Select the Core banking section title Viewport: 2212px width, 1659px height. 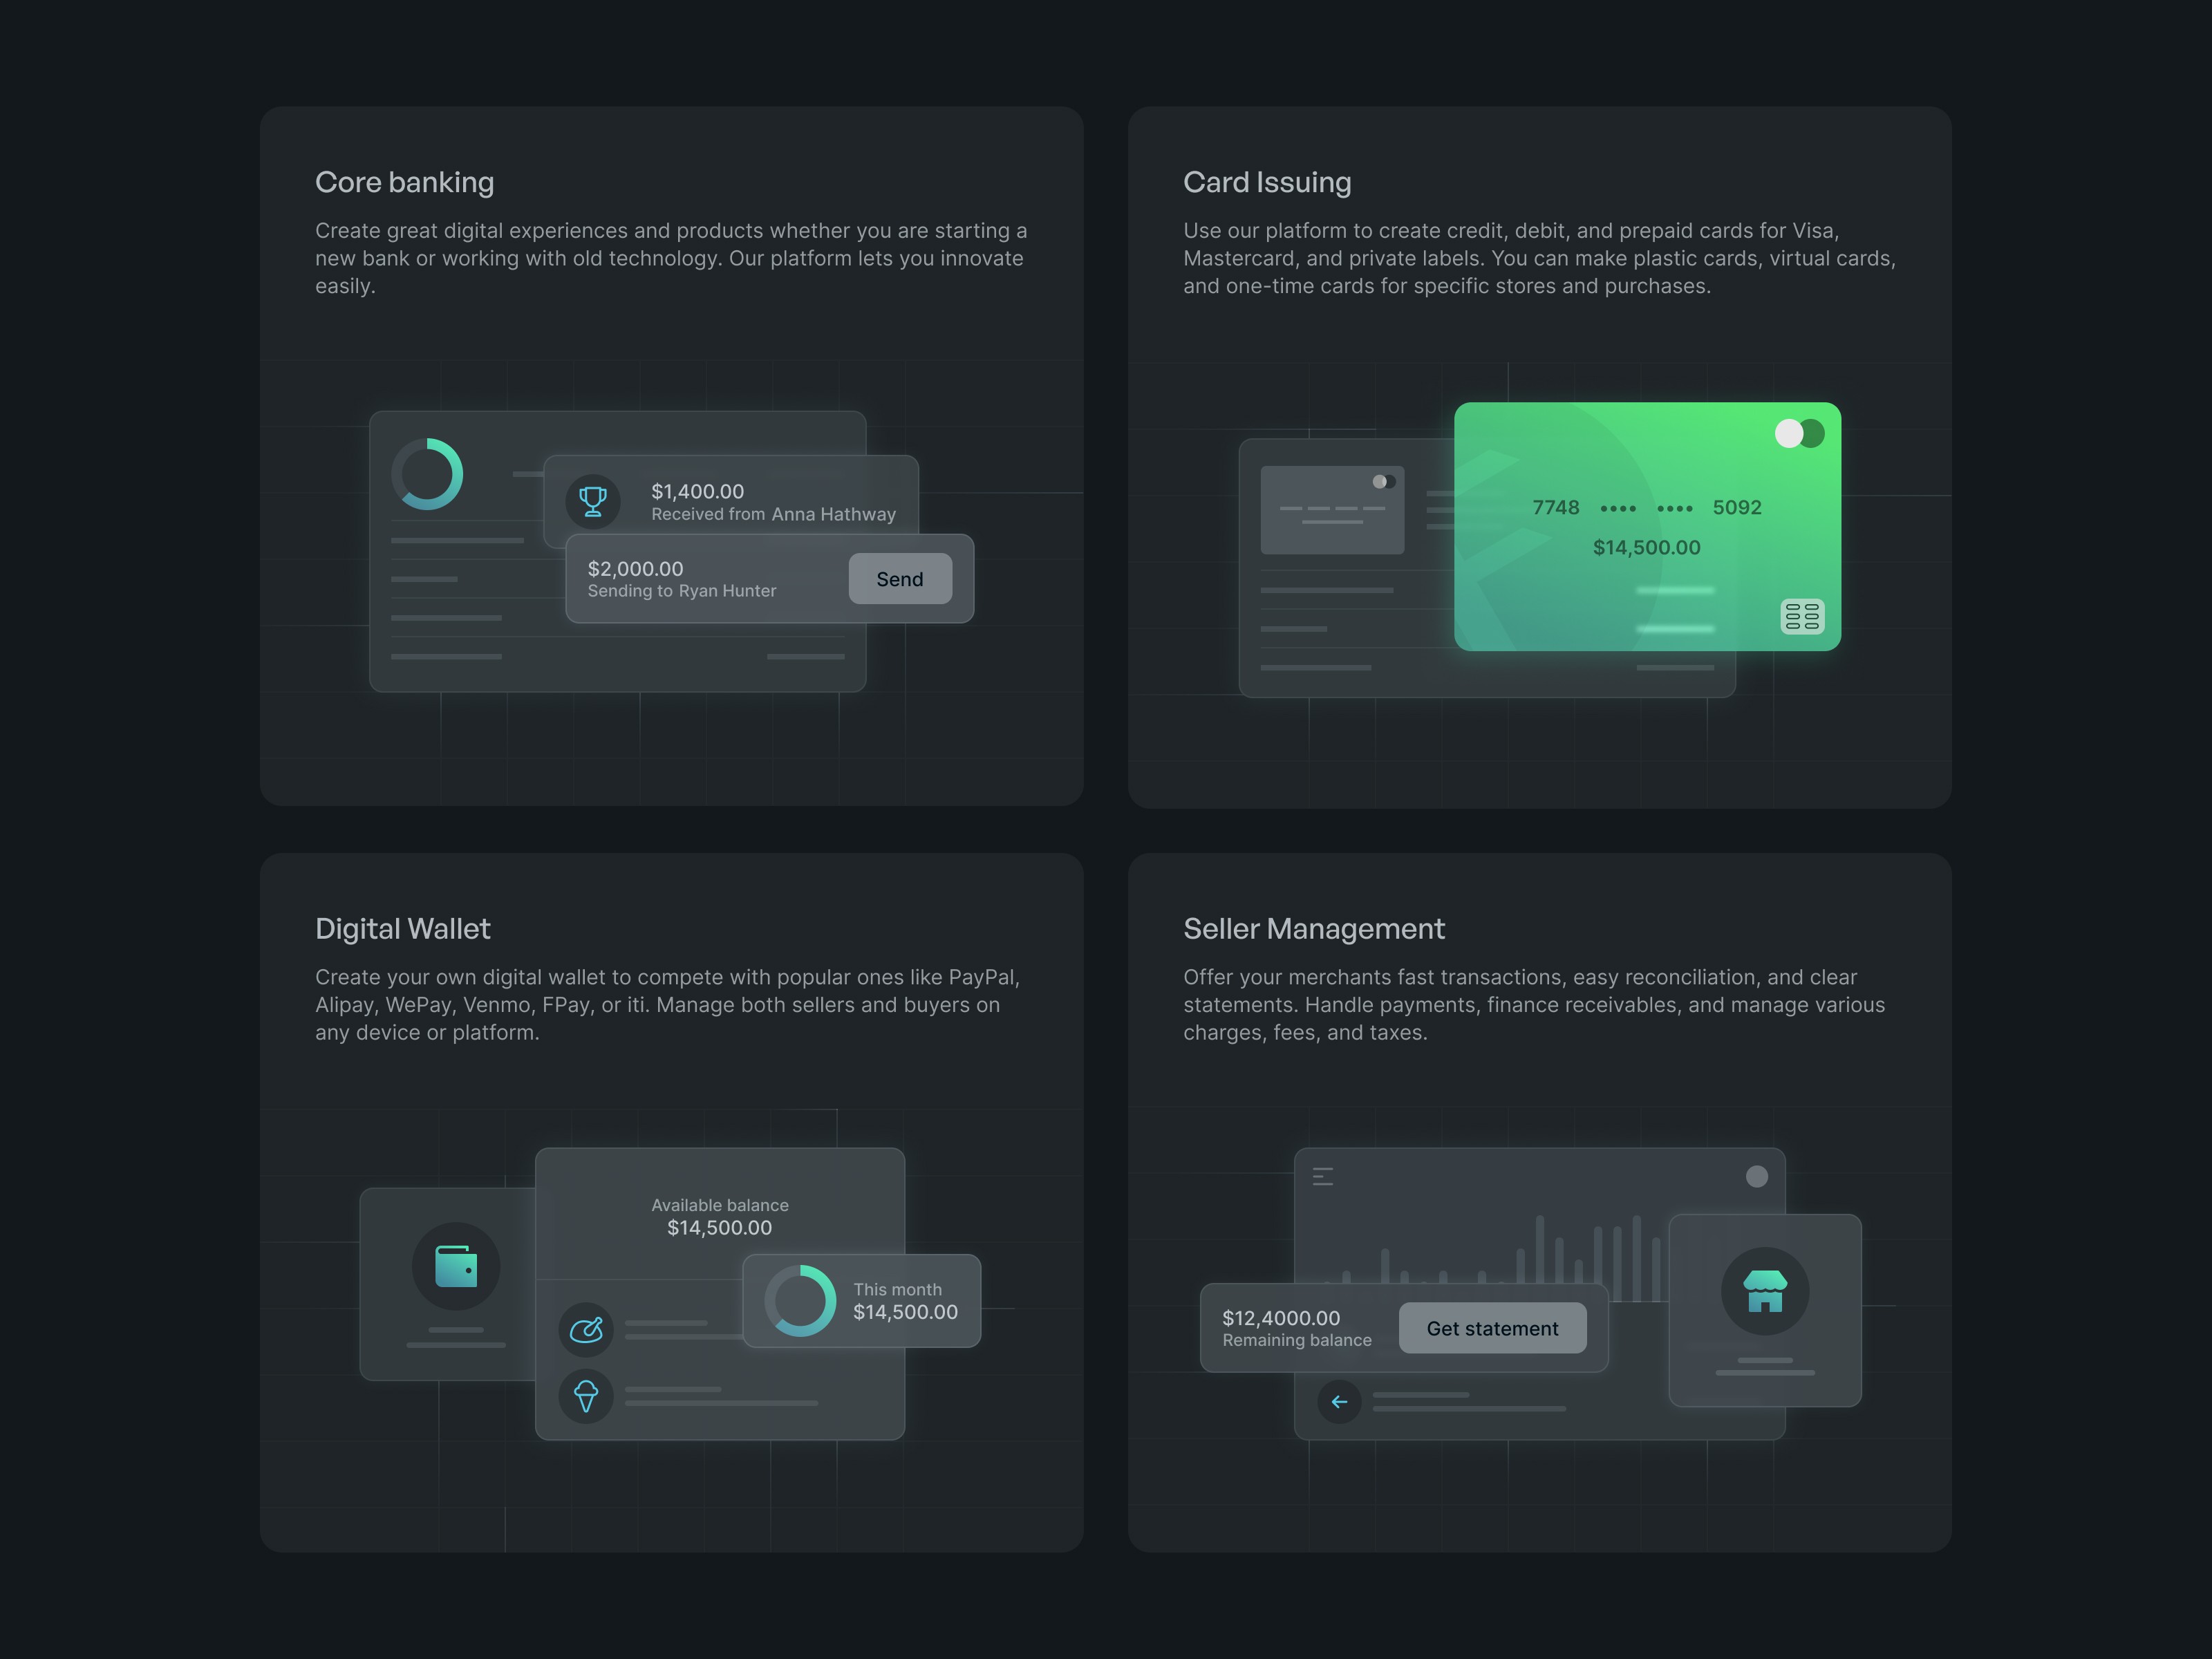tap(406, 180)
